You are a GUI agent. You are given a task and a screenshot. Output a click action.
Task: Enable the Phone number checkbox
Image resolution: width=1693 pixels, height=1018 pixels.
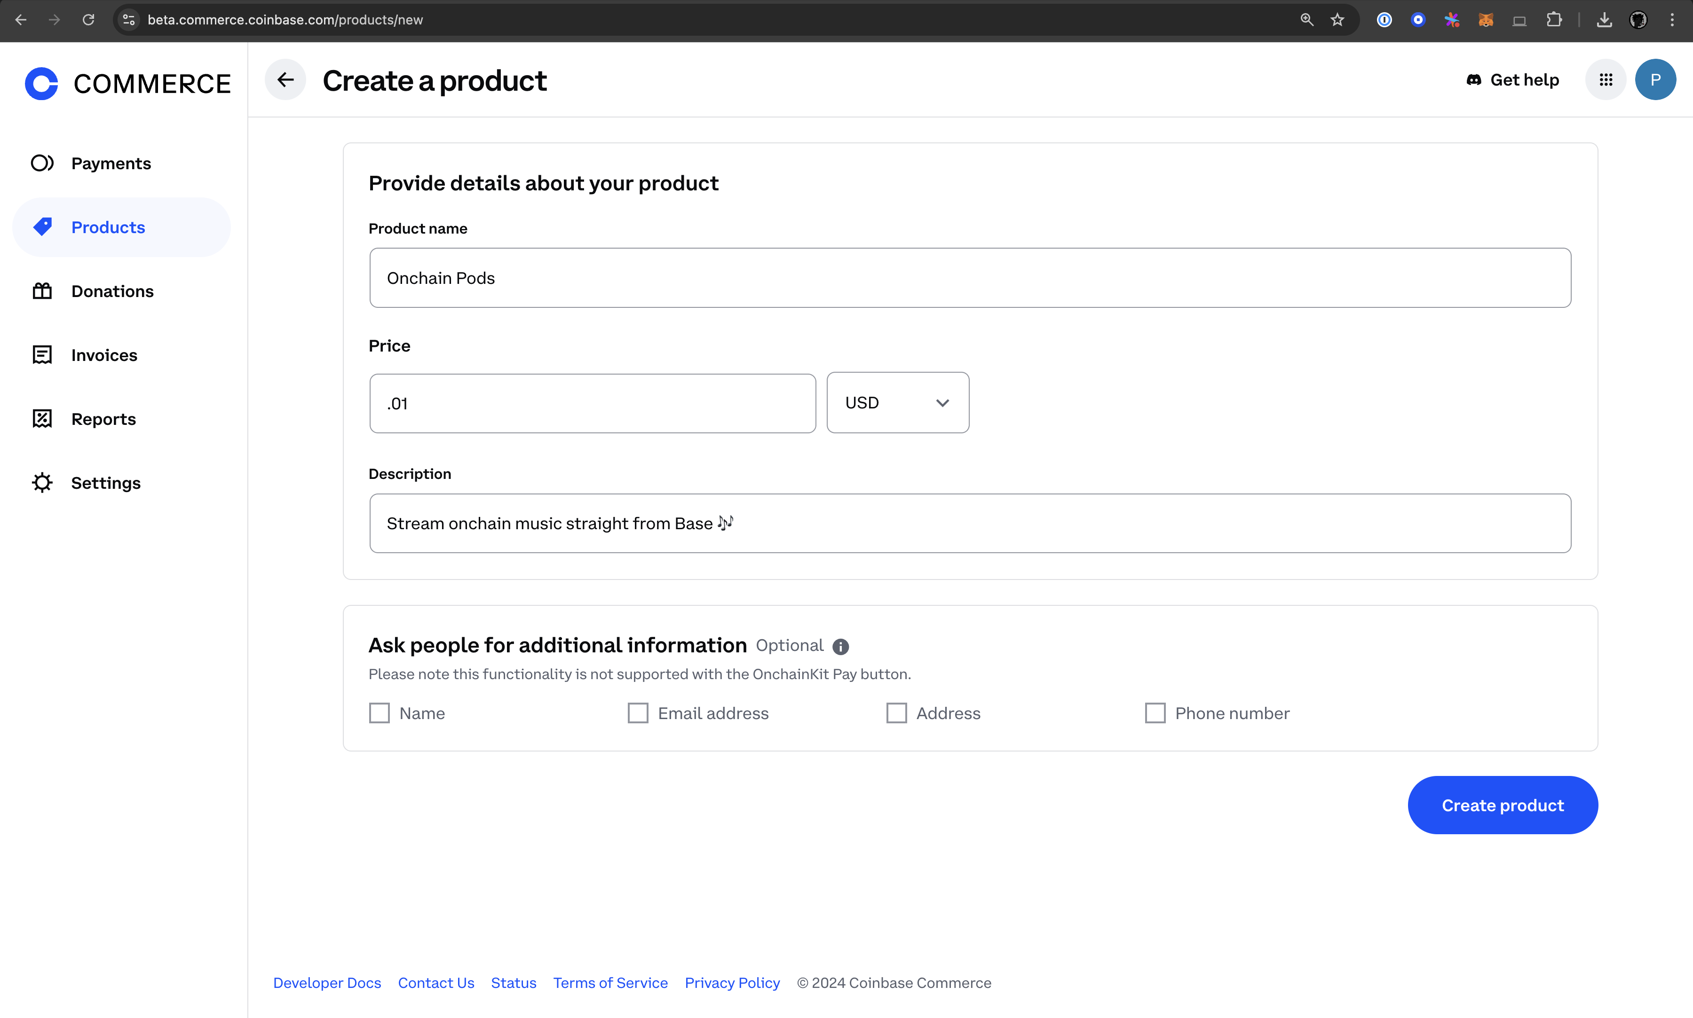point(1155,713)
